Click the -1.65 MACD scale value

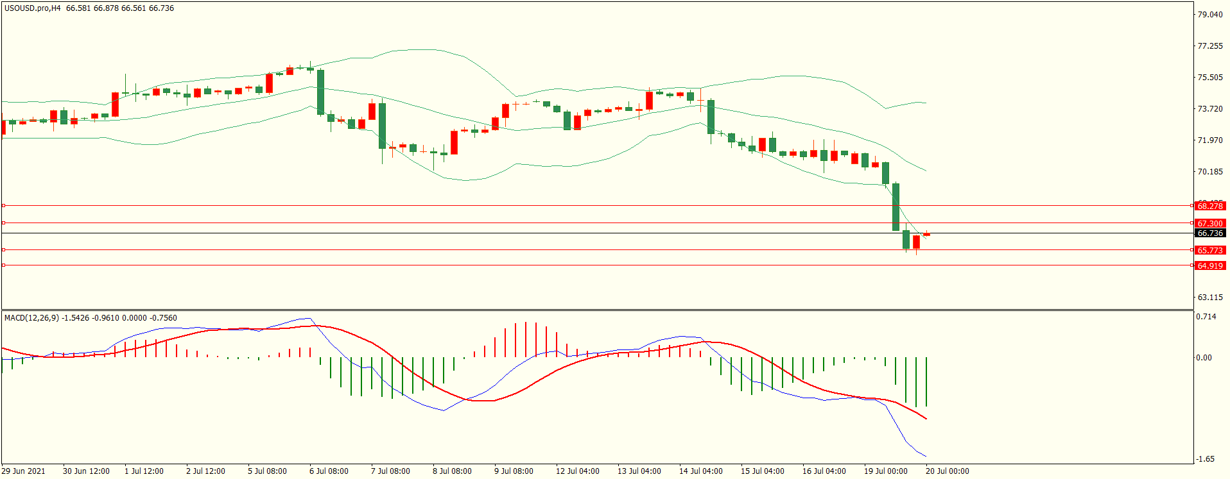coord(1205,459)
